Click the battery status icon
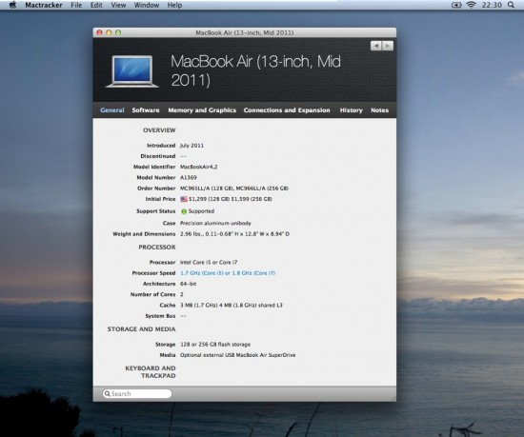The width and height of the screenshot is (524, 437). pos(456,5)
